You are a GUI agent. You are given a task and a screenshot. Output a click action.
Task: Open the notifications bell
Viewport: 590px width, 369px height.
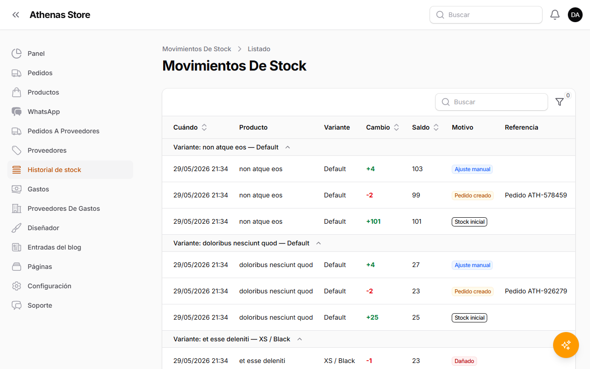[x=555, y=15]
